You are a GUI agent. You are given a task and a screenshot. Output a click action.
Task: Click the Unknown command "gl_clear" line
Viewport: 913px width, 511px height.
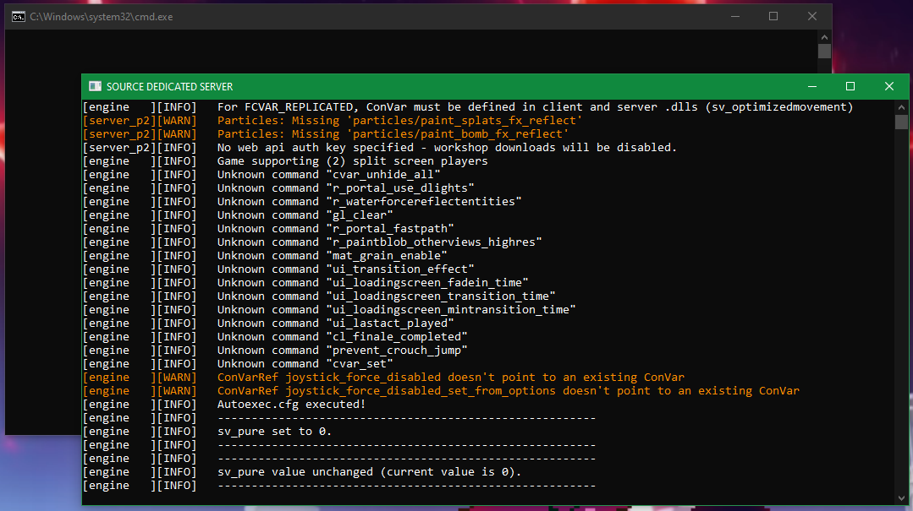(x=238, y=215)
